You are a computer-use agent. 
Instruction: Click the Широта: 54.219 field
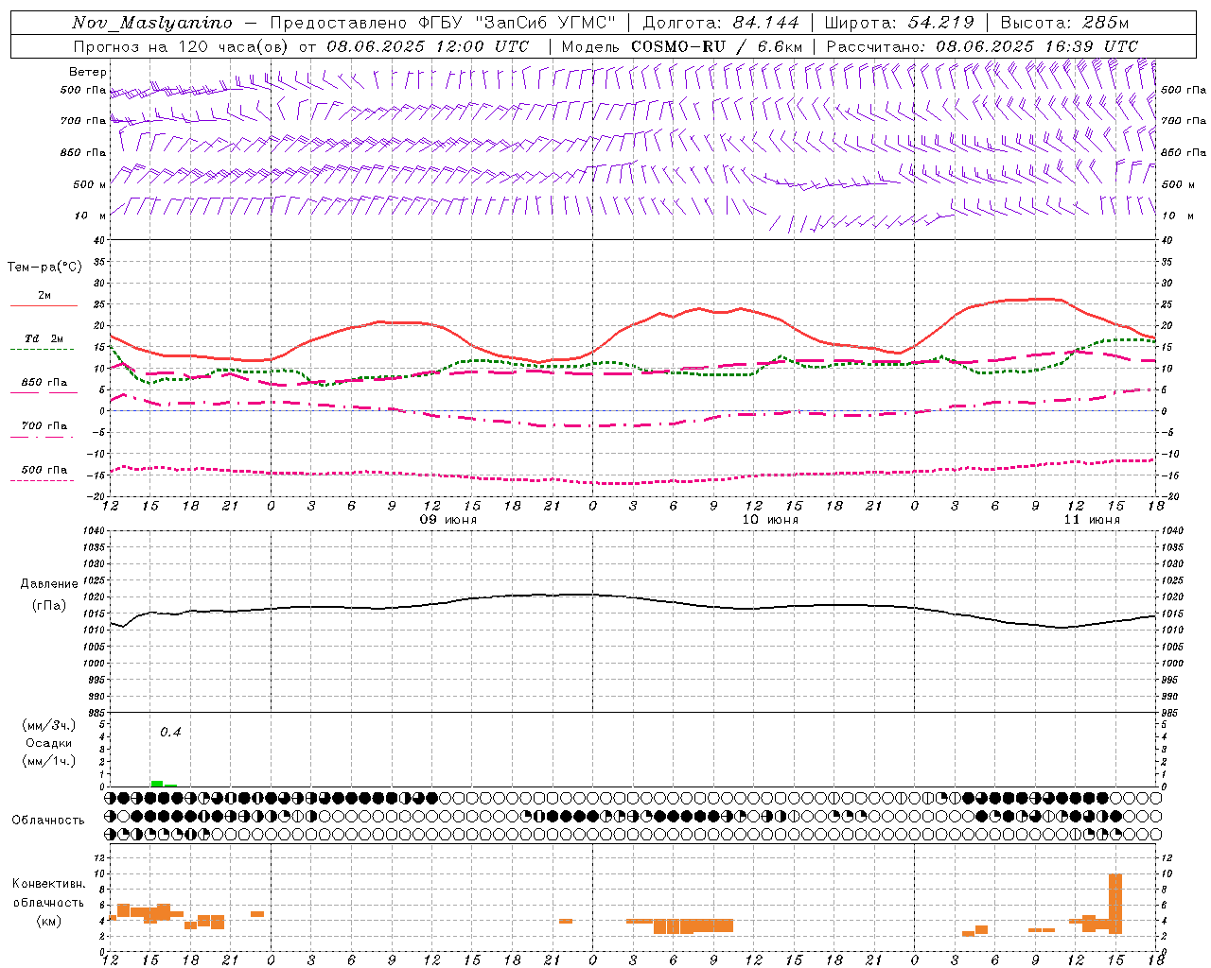(898, 23)
